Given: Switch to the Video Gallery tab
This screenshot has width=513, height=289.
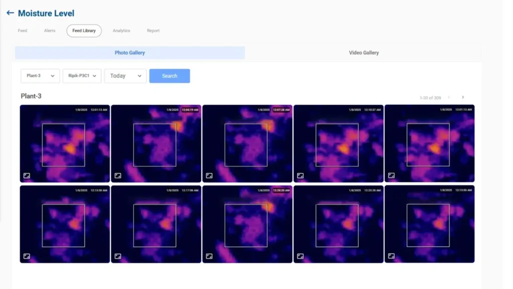Looking at the screenshot, I should tap(363, 53).
